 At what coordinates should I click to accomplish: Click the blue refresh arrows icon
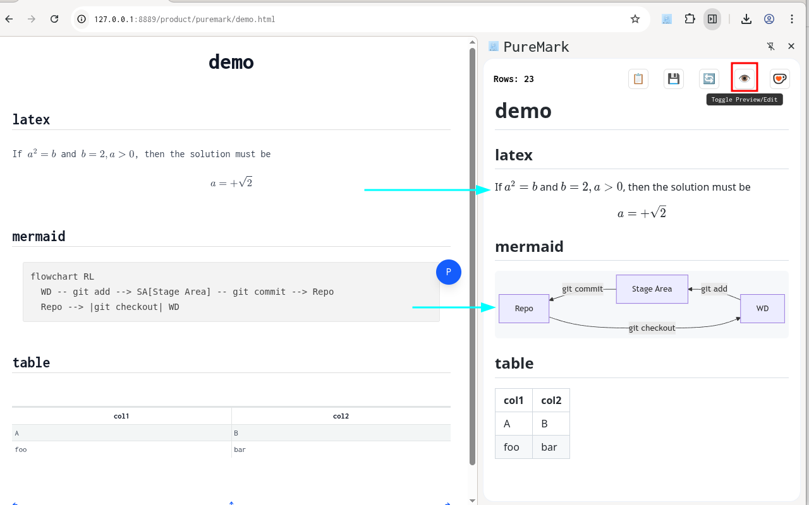(x=709, y=79)
